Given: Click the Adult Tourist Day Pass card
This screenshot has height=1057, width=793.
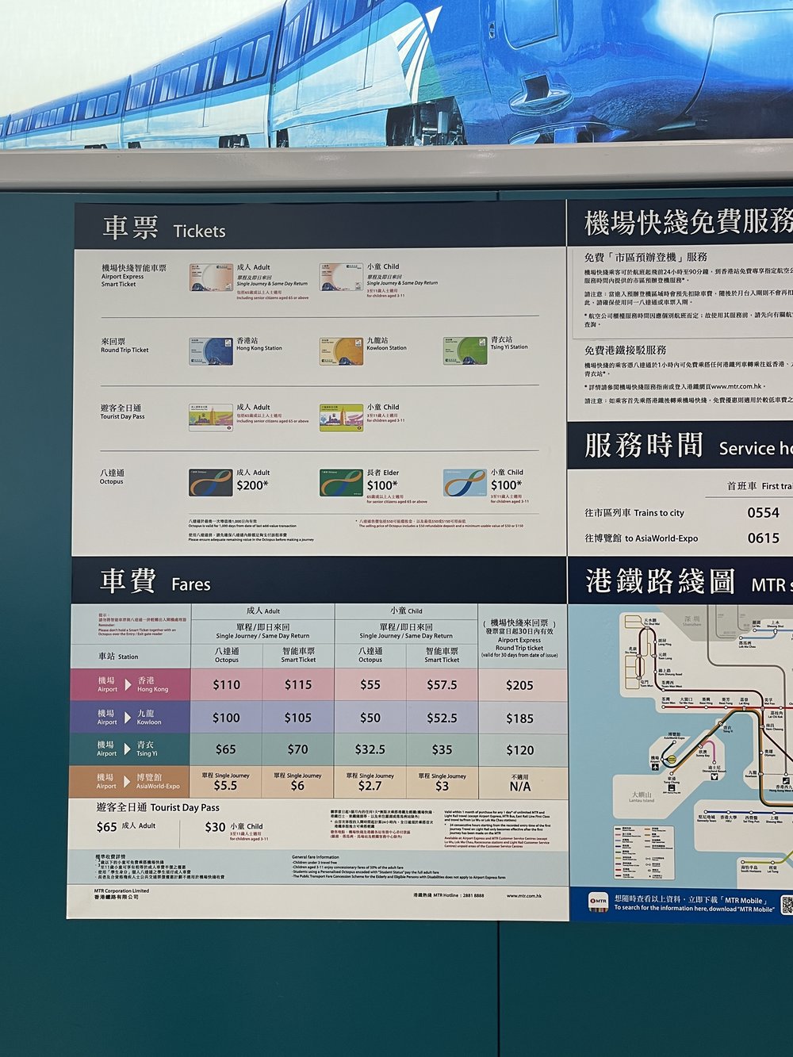Looking at the screenshot, I should coord(211,417).
